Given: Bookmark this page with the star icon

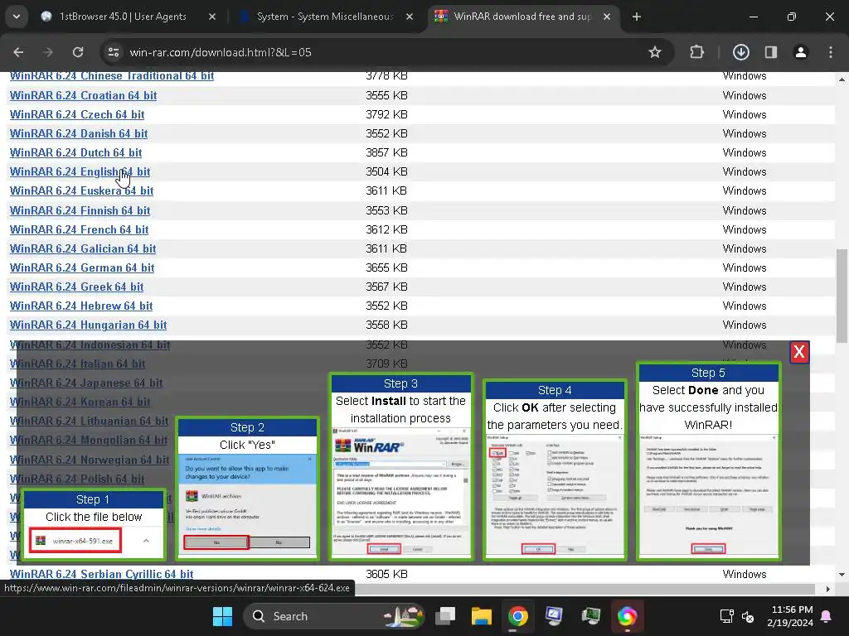Looking at the screenshot, I should point(655,52).
